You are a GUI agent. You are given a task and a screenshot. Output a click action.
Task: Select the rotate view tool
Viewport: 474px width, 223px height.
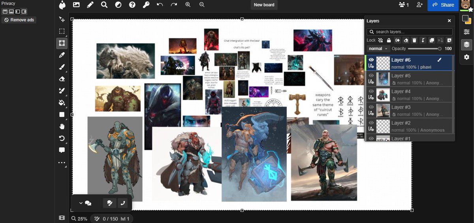point(62,138)
